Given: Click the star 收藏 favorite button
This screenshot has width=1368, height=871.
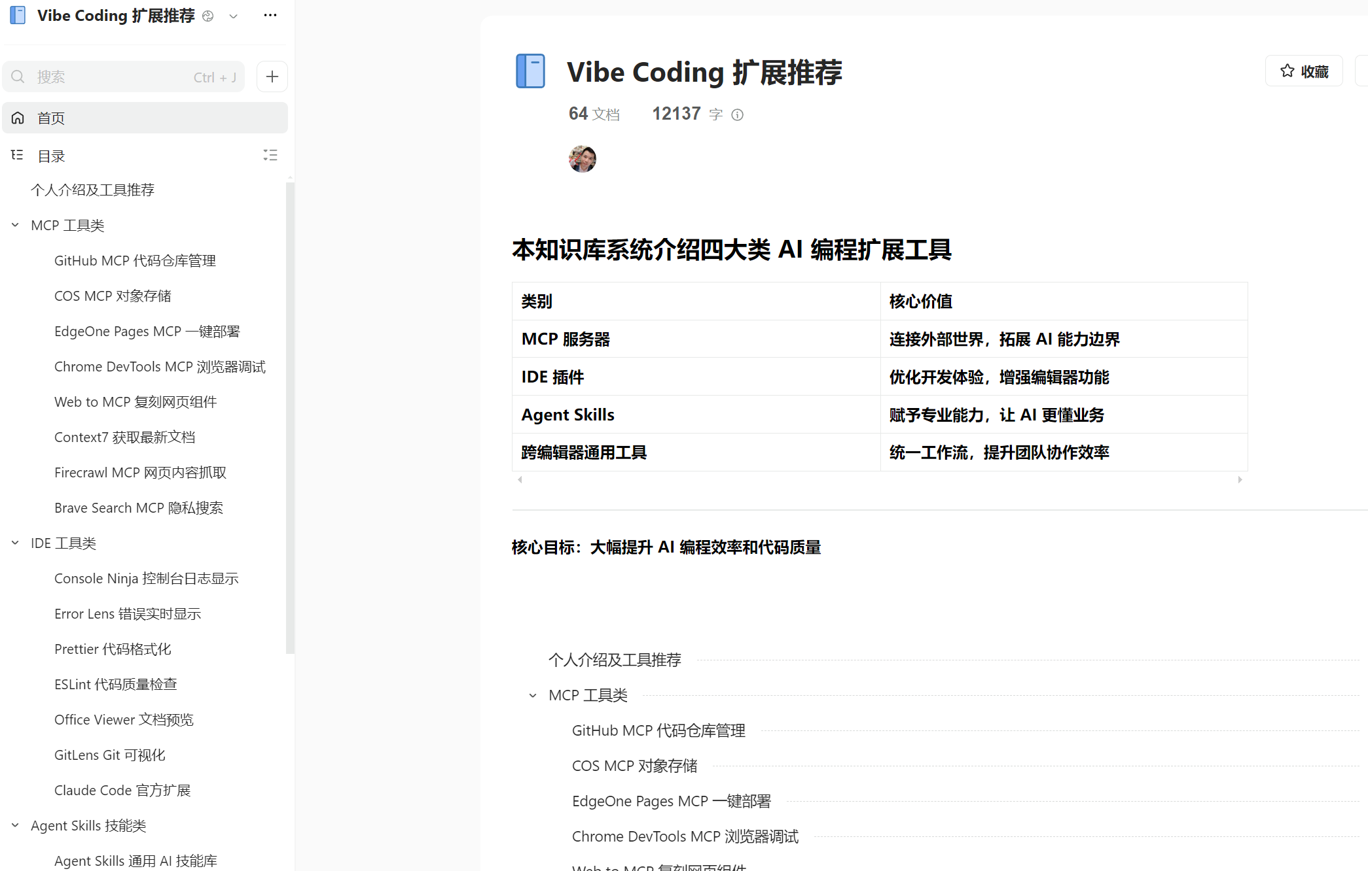Looking at the screenshot, I should coord(1303,71).
